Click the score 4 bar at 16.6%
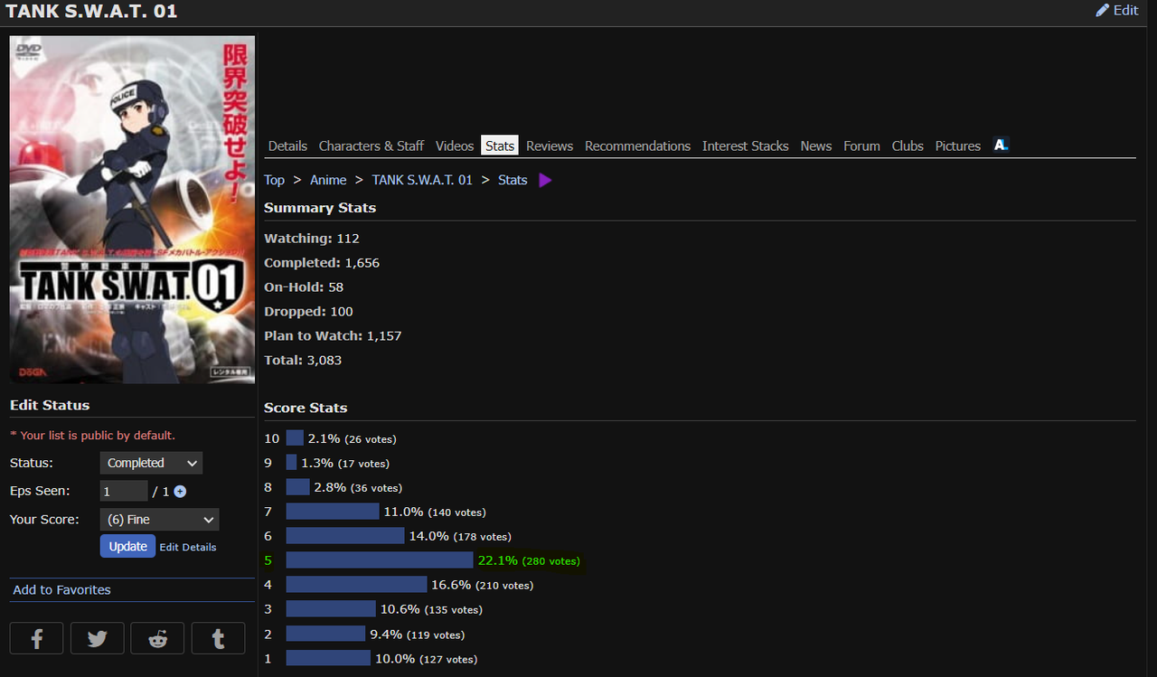Screen dimensions: 1157x677 356,585
